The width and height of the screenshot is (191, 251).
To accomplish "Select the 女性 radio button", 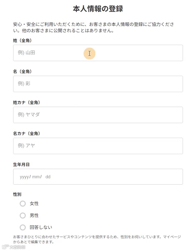I will [x=23, y=204].
